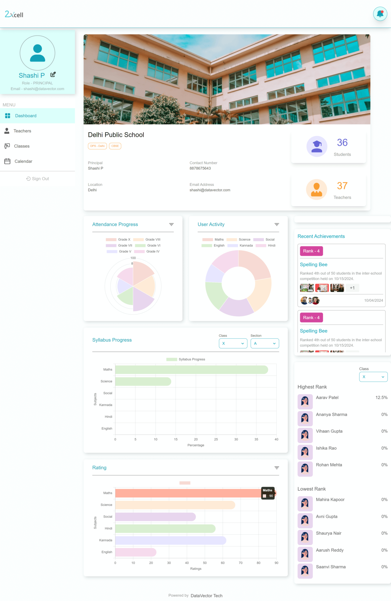Viewport: 391px width, 601px height.
Task: Click the Calendar icon in menu
Action: click(7, 161)
